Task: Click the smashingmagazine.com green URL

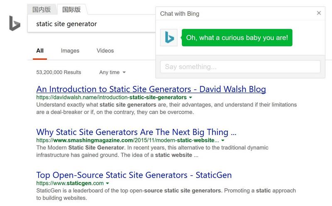Action: pyautogui.click(x=128, y=140)
